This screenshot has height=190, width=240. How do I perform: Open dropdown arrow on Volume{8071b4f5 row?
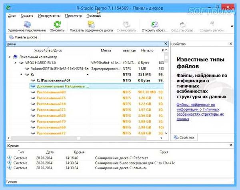88,69
